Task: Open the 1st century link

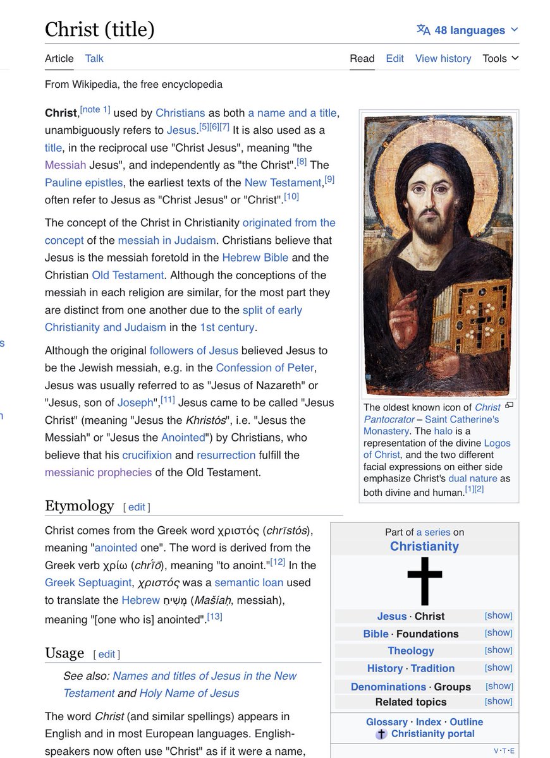Action: 227,327
